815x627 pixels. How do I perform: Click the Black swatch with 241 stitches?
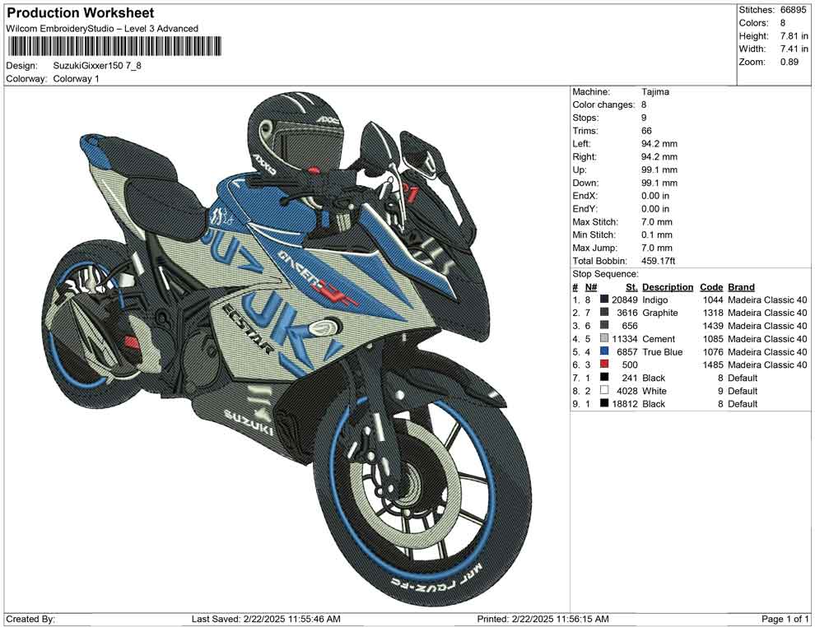coord(604,377)
